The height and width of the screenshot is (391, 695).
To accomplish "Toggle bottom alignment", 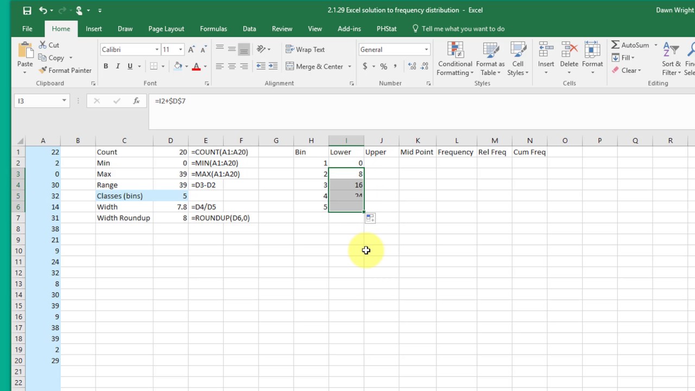I will tap(244, 49).
